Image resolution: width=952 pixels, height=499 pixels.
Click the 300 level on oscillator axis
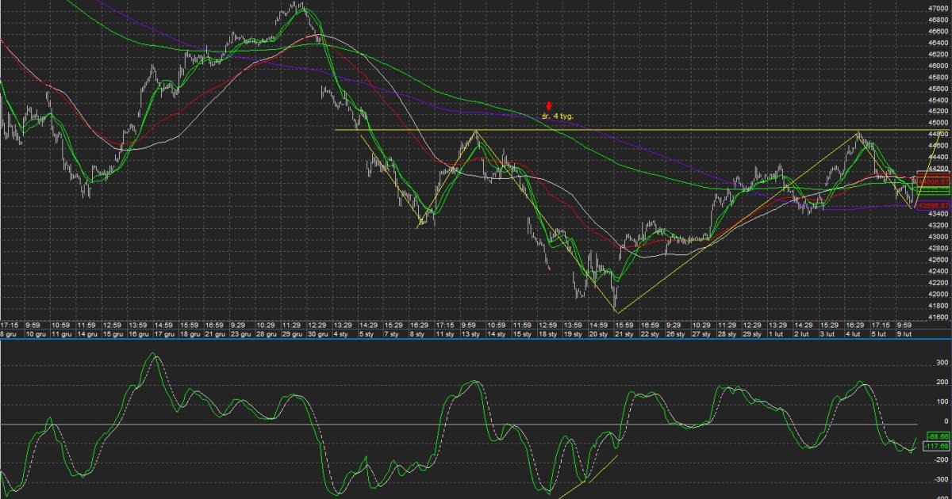[x=941, y=361]
